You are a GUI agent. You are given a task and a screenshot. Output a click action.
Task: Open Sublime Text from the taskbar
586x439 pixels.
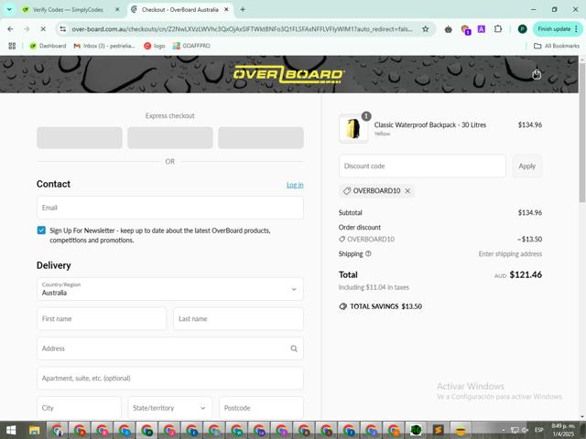click(x=438, y=431)
